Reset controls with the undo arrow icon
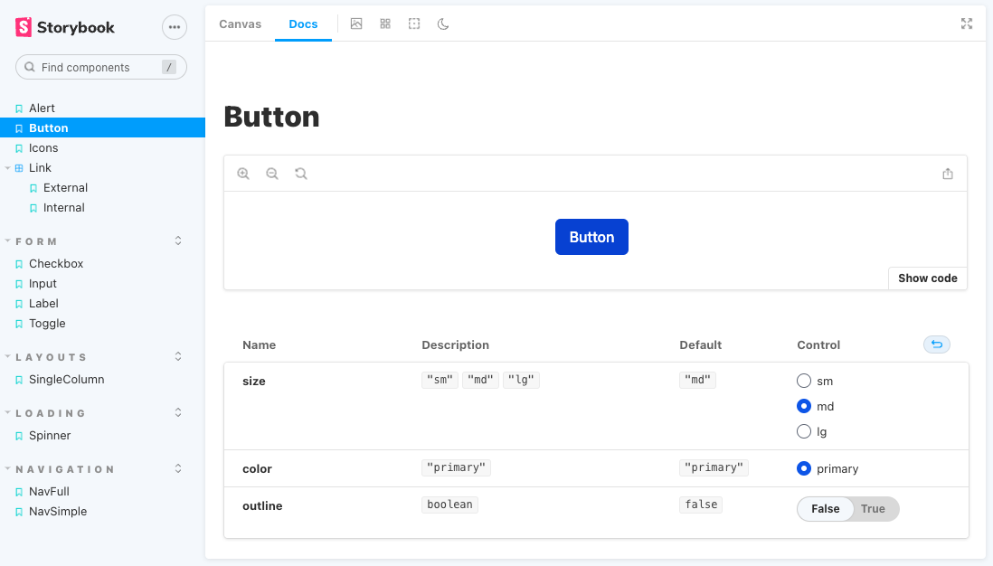Viewport: 993px width, 566px height. [x=937, y=344]
